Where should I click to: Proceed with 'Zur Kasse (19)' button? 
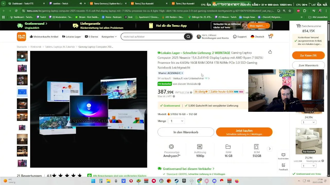(x=308, y=55)
